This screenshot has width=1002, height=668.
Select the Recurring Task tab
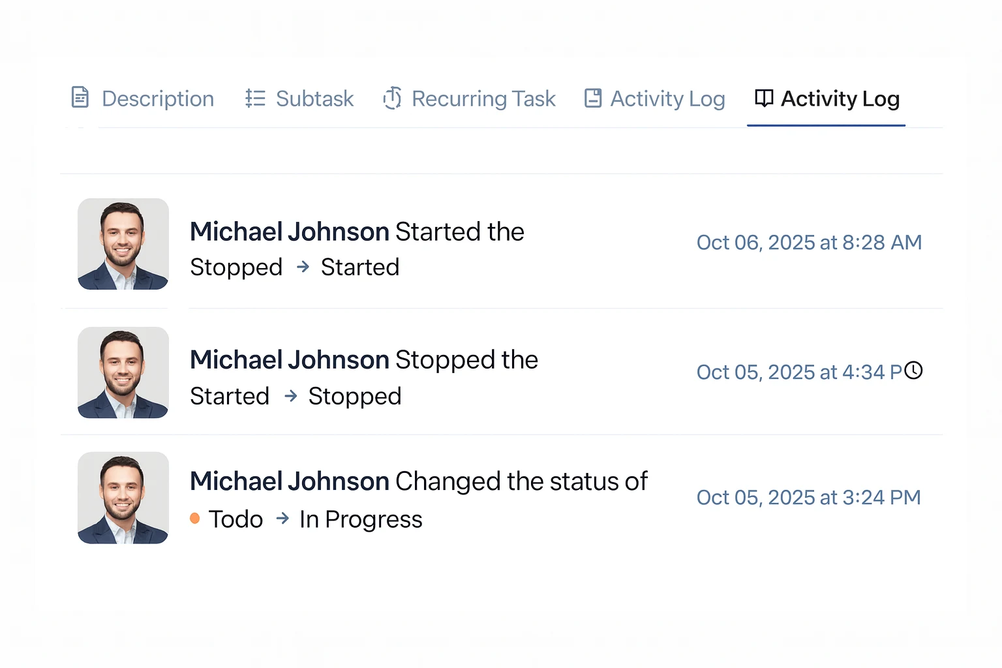(x=483, y=99)
